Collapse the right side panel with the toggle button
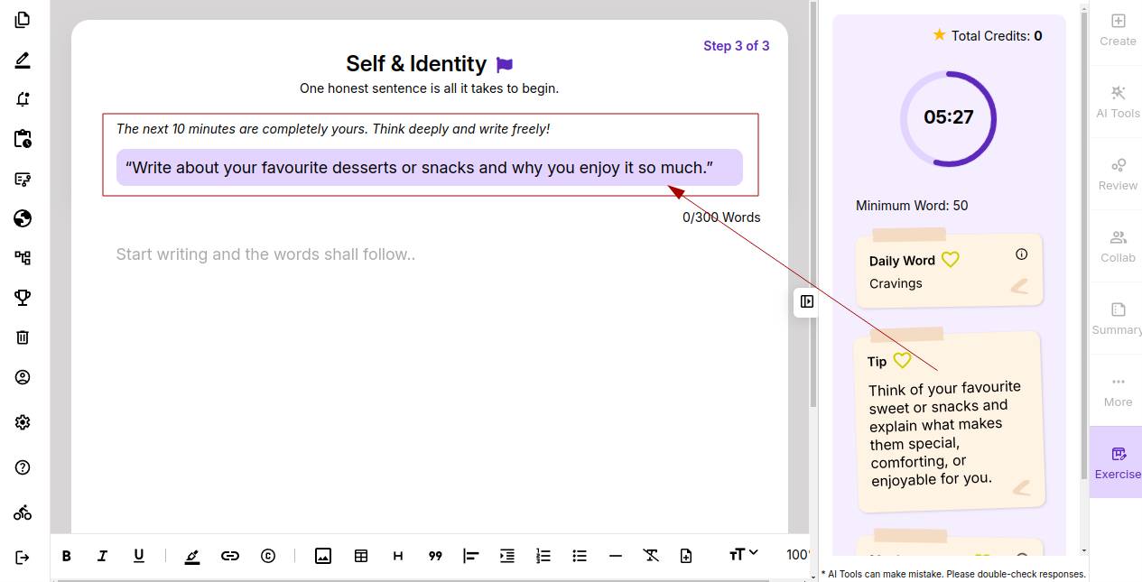Image resolution: width=1142 pixels, height=582 pixels. pos(807,301)
